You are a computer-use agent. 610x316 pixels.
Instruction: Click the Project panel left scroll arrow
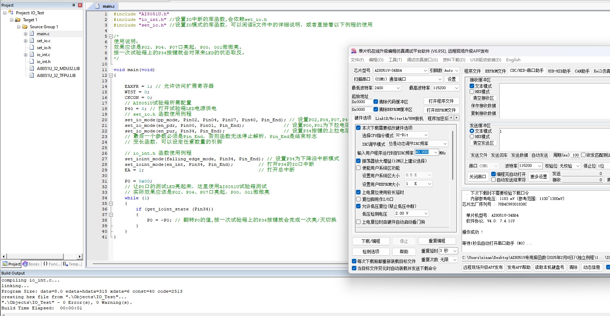(3, 257)
